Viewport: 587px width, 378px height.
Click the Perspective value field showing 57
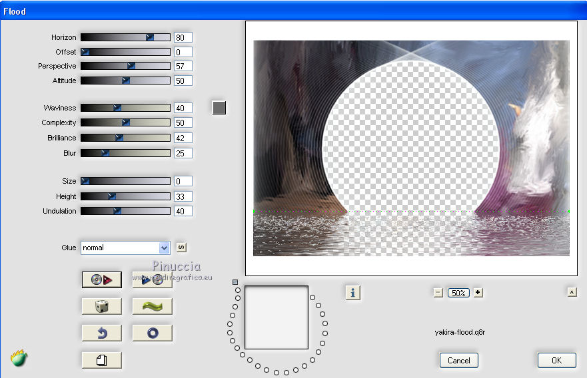click(183, 66)
